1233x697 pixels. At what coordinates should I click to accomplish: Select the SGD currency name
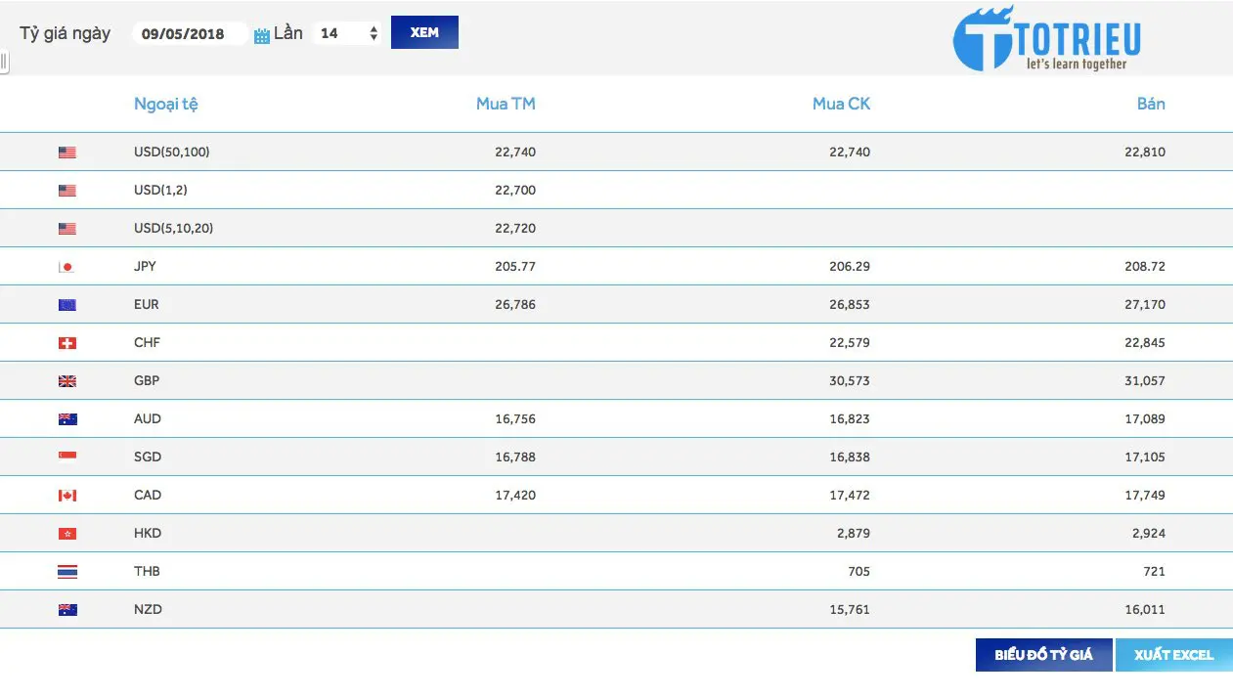(148, 457)
